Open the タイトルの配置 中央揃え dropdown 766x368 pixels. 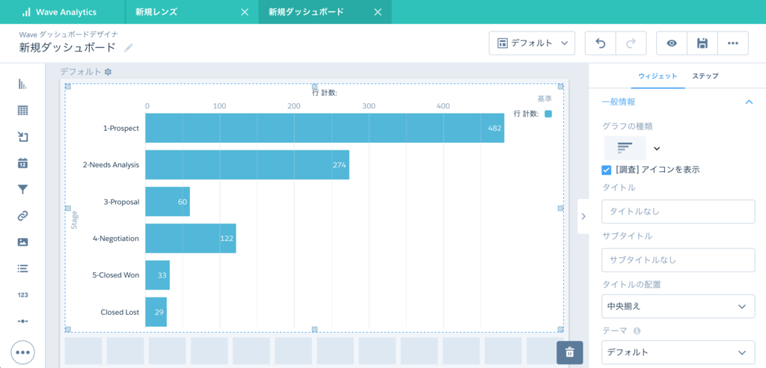678,307
